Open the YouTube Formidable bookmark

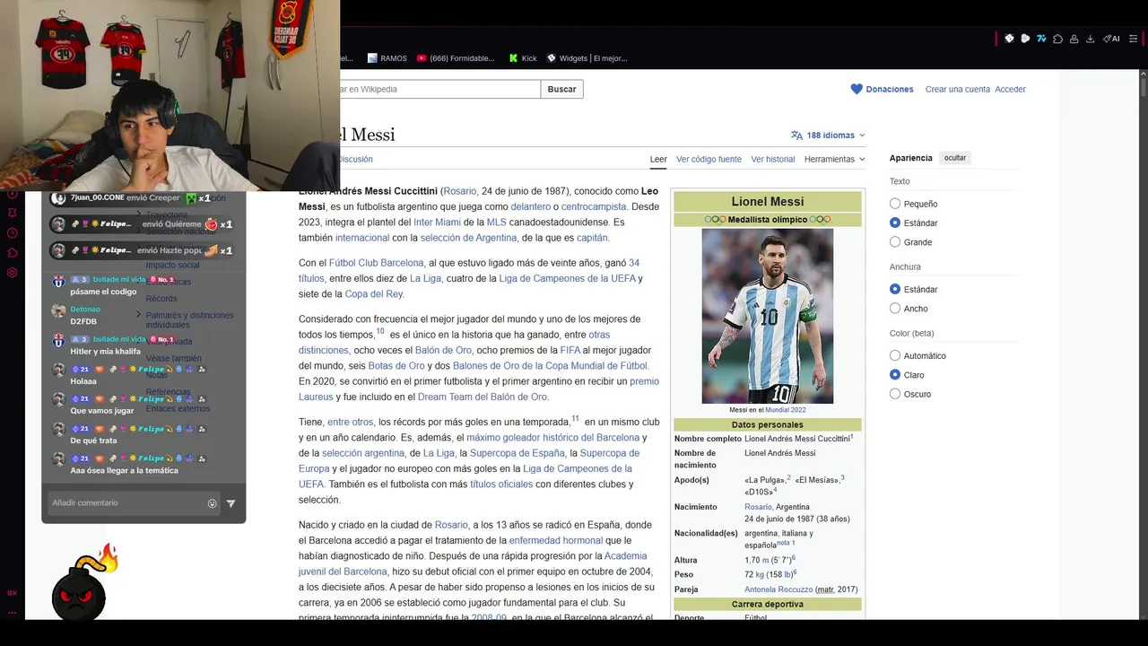(456, 58)
